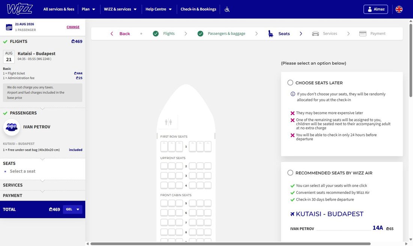This screenshot has width=413, height=246.
Task: Click the Back link
Action: point(125,34)
